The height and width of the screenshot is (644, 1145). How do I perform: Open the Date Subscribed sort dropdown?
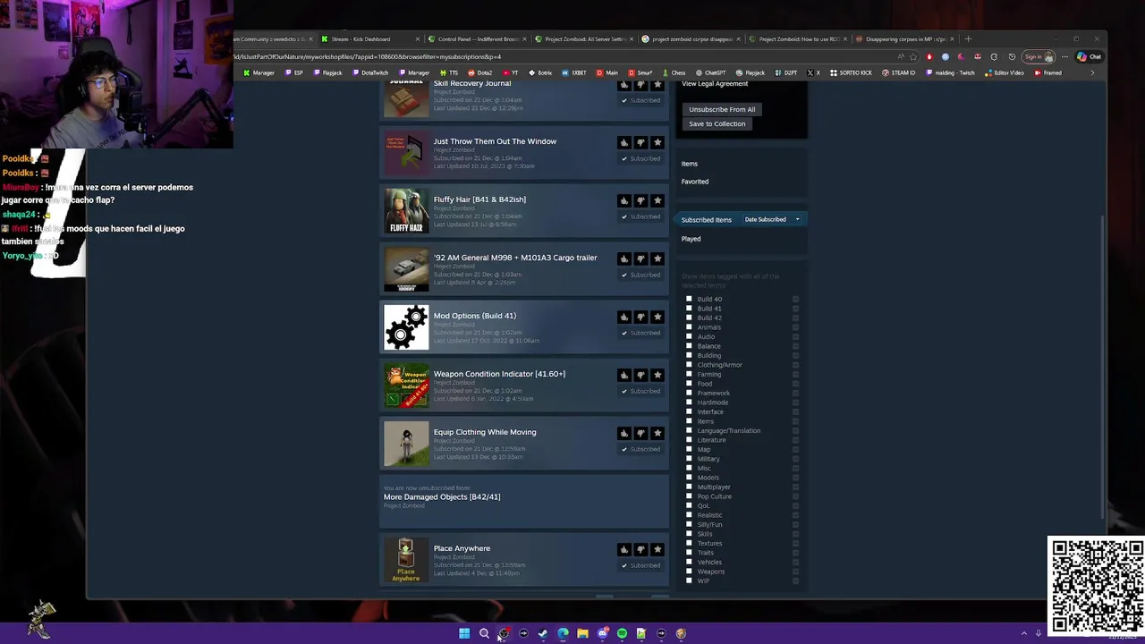[x=771, y=219]
